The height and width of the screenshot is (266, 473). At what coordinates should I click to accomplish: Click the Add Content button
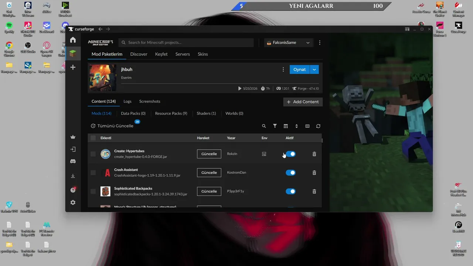pos(303,102)
